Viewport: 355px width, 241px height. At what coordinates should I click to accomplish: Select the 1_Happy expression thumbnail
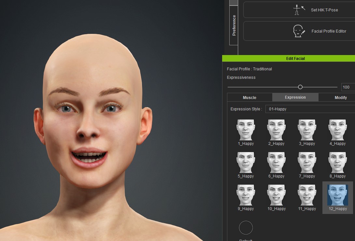click(246, 130)
